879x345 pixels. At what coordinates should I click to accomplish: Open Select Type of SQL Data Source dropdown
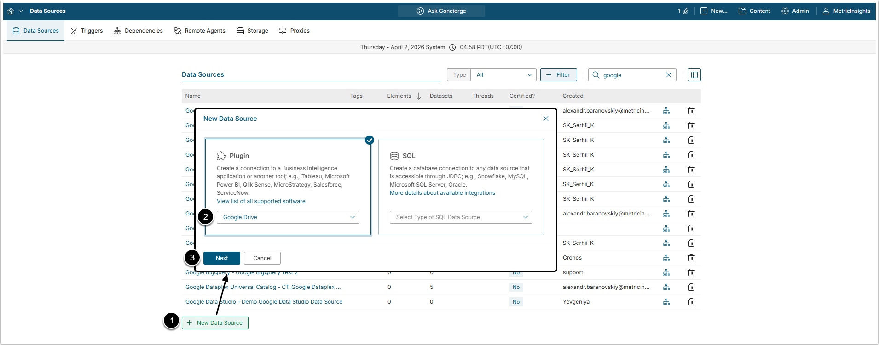click(461, 217)
